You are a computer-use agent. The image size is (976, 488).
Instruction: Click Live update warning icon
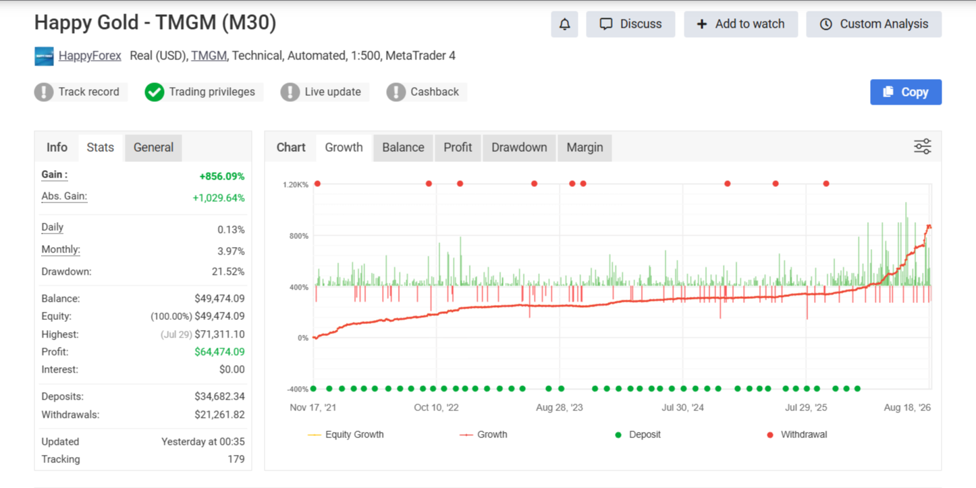(x=290, y=92)
